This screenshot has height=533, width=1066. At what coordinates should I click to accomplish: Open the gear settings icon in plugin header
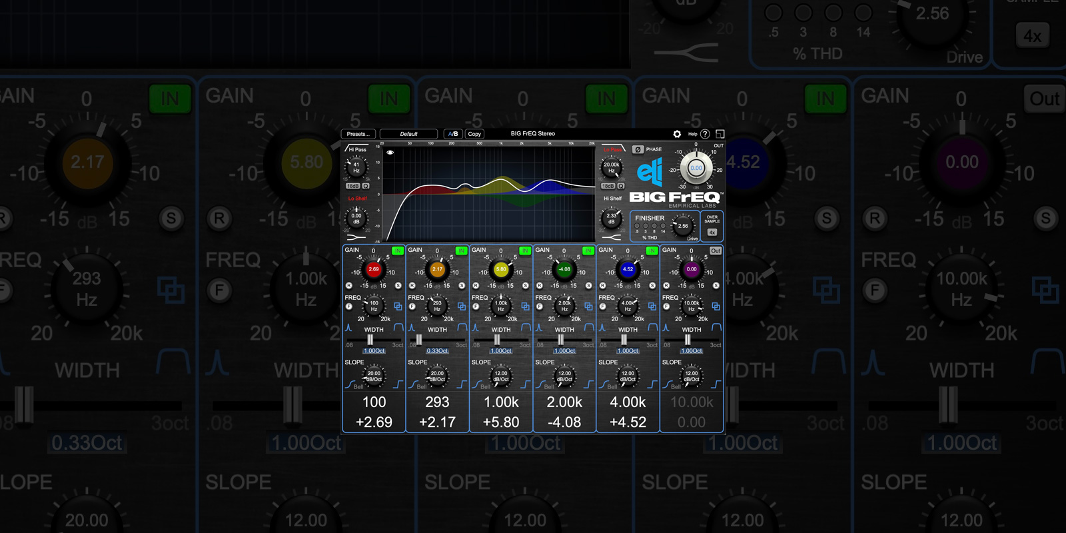coord(677,134)
